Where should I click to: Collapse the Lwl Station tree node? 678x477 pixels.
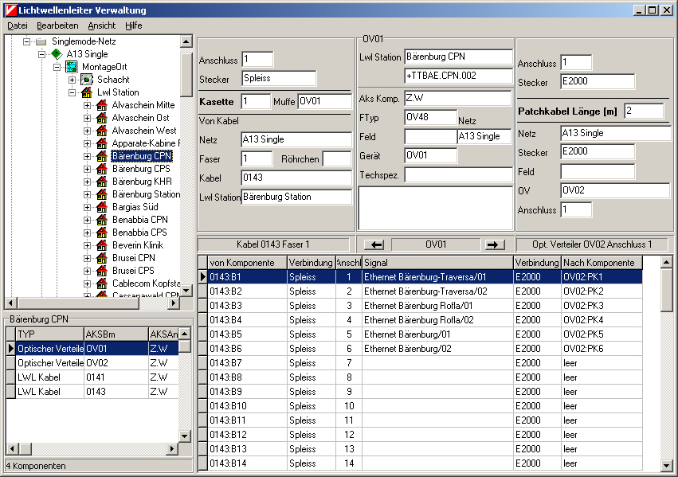tap(73, 92)
